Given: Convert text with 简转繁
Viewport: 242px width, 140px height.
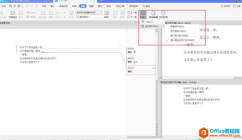Looking at the screenshot, I should (x=31, y=17).
